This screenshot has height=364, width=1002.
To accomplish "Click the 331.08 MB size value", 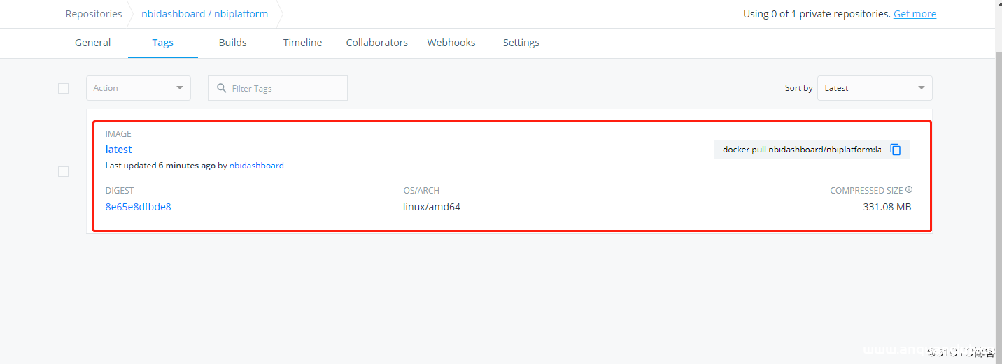I will [887, 207].
